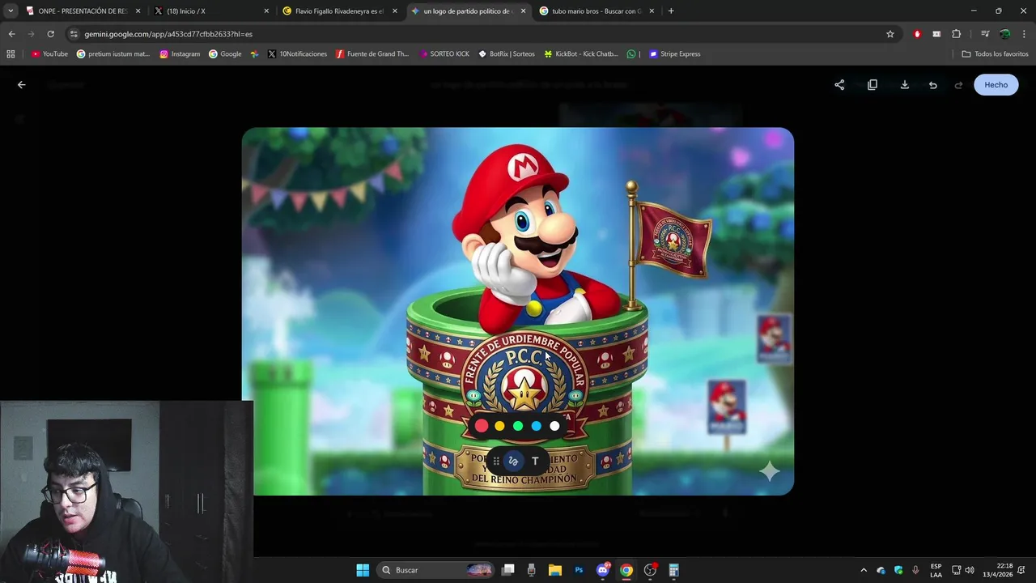This screenshot has width=1036, height=583.
Task: Reload the Gemini page
Action: (50, 34)
